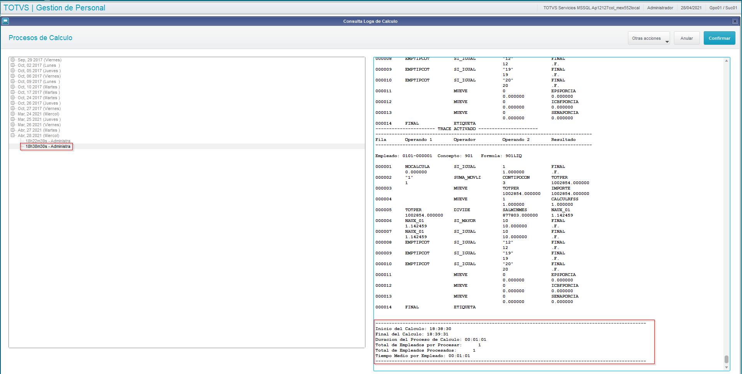The image size is (742, 374).
Task: Collapse the Abr, 28 2021 (Miercol) node
Action: click(13, 135)
